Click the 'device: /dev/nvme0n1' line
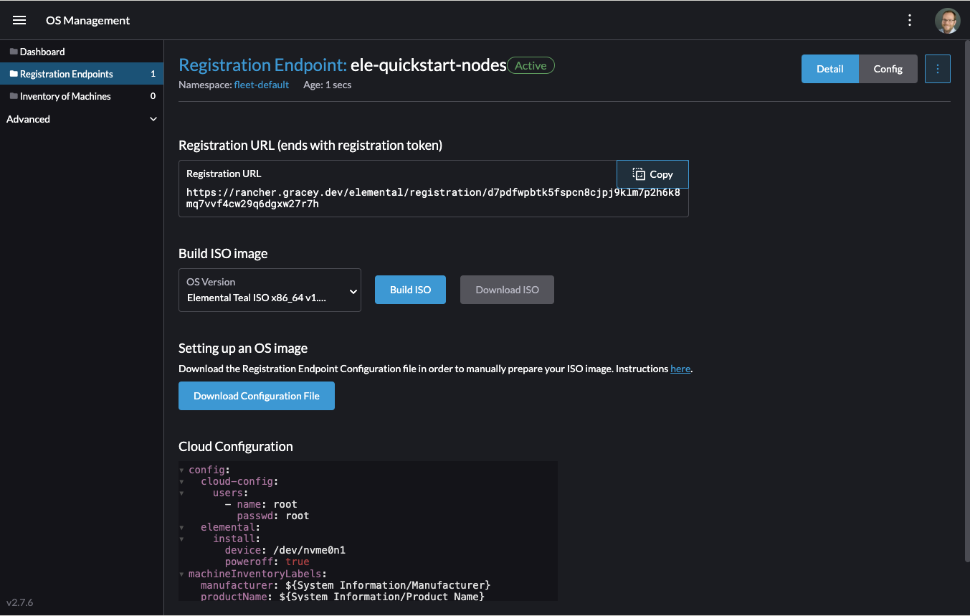This screenshot has height=616, width=970. 285,550
